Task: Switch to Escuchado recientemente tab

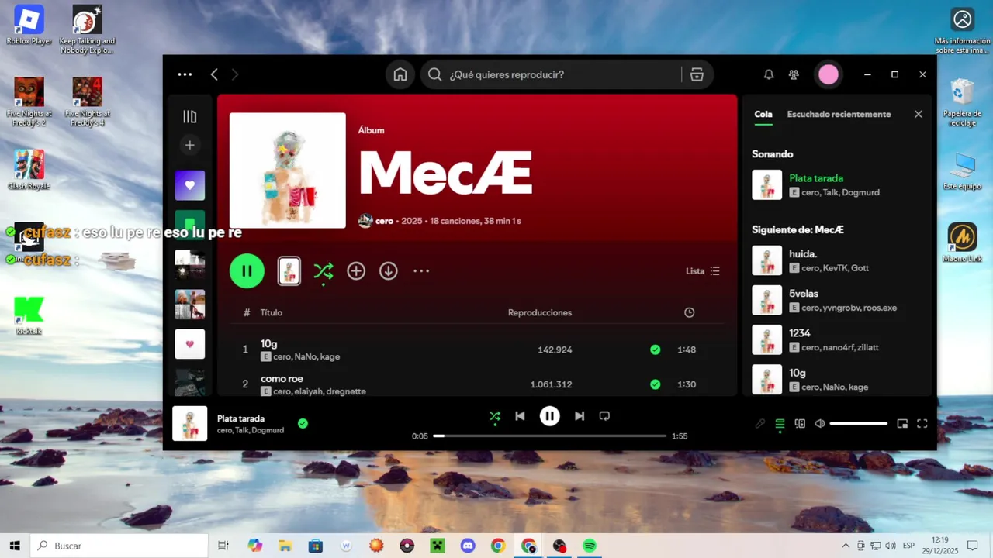Action: [839, 114]
